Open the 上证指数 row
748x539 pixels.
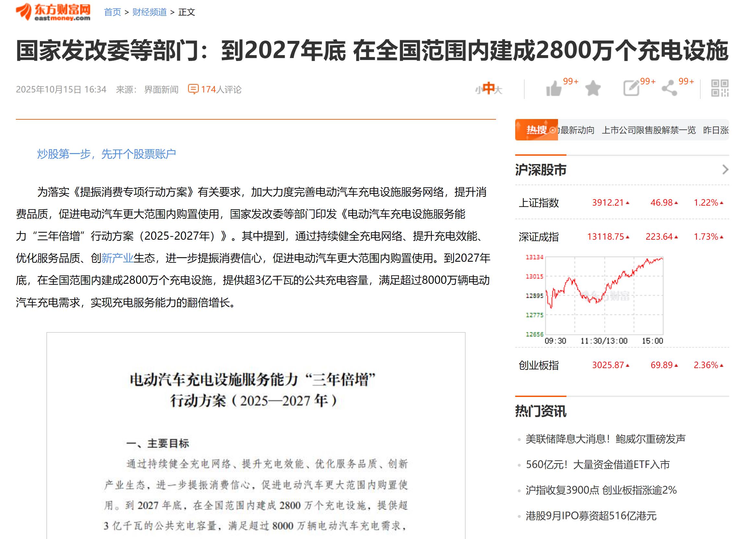[x=539, y=203]
